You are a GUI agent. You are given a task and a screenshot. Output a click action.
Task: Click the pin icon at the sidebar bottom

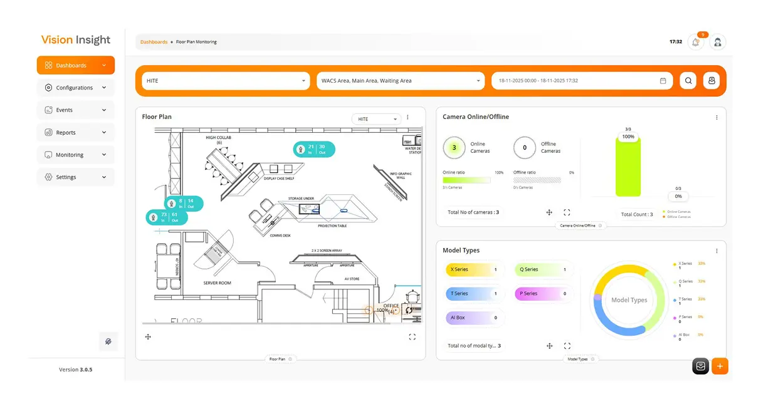point(108,341)
